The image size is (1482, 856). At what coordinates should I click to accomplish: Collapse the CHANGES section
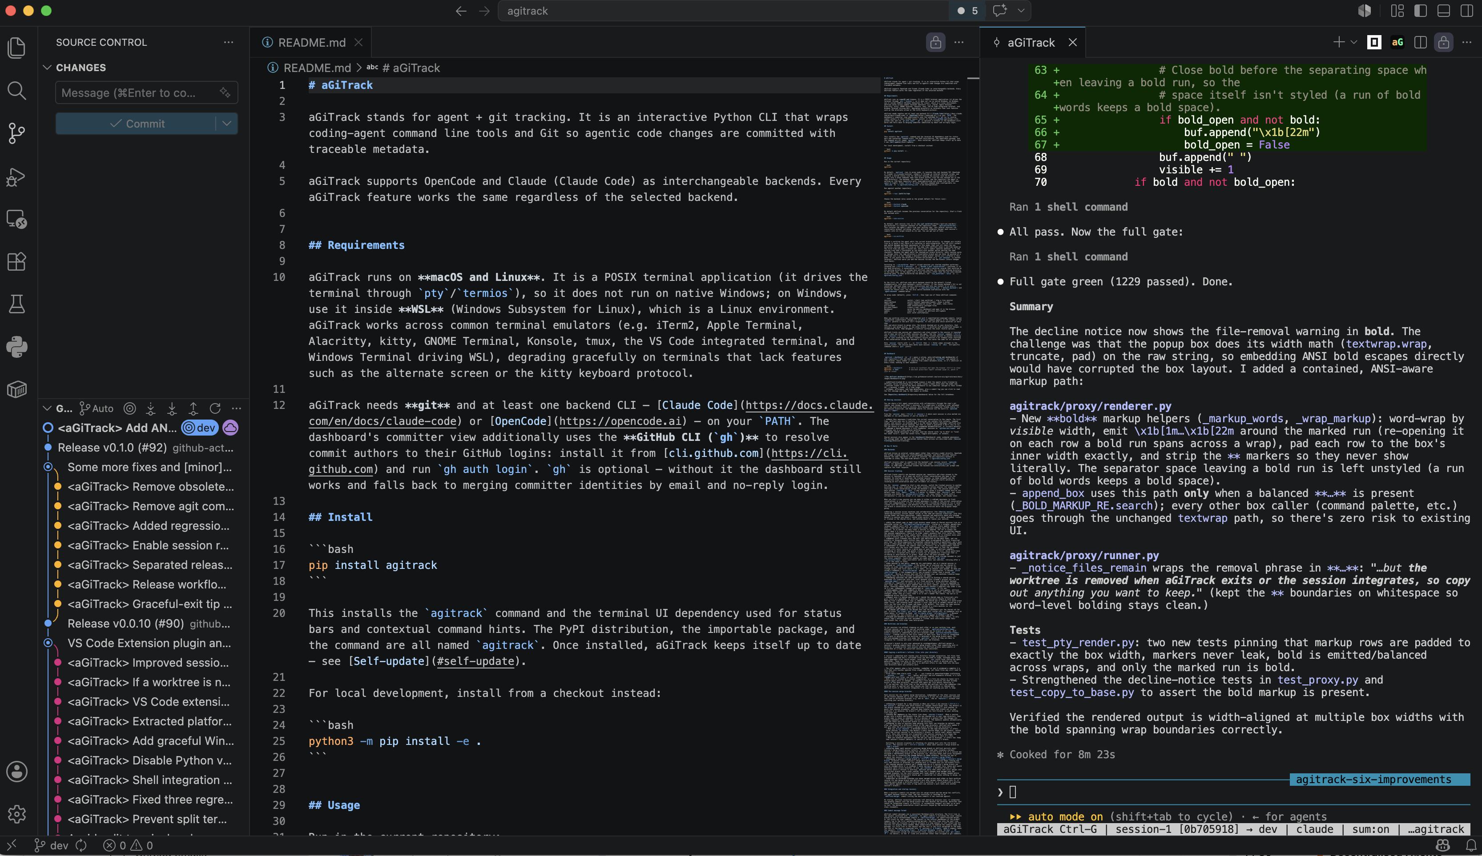click(x=47, y=68)
